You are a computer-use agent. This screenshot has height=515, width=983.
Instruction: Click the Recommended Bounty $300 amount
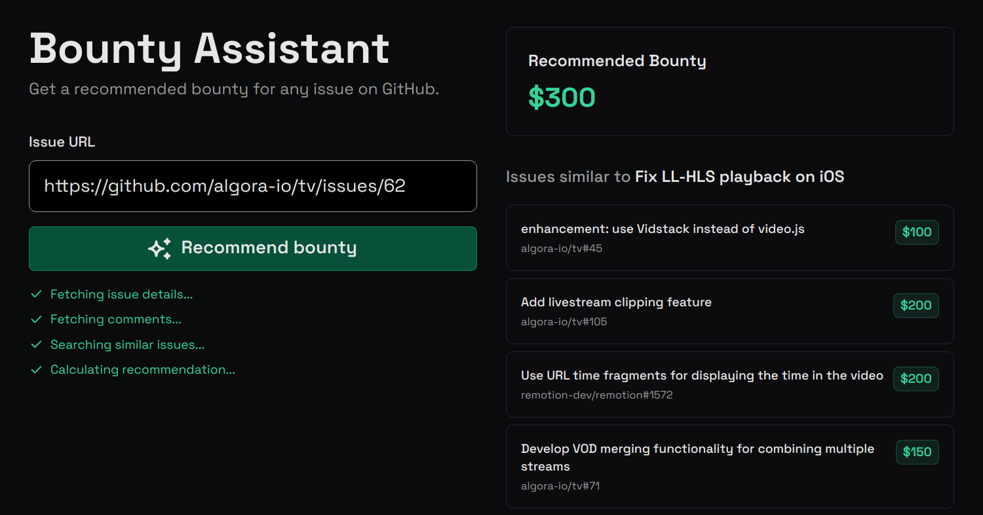tap(562, 98)
